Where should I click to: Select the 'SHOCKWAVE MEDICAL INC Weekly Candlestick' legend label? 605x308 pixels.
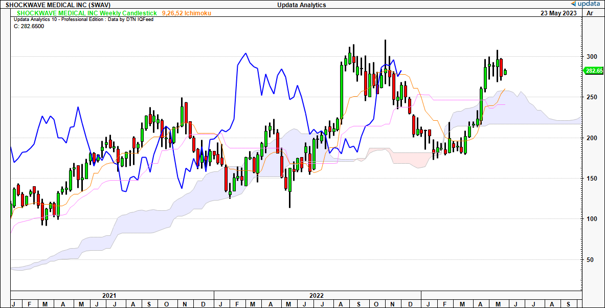pyautogui.click(x=87, y=13)
